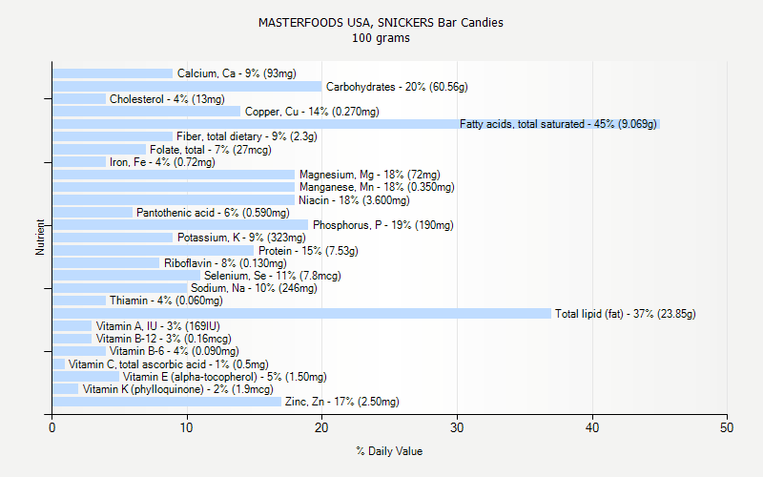
Task: Click the 'Sodium, Na - 10% (246mg)' label
Action: [x=254, y=288]
